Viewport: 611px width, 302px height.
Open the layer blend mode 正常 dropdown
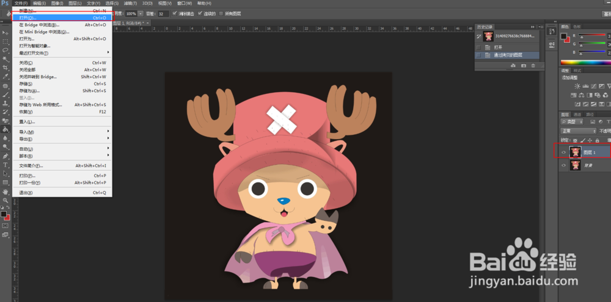(x=578, y=131)
